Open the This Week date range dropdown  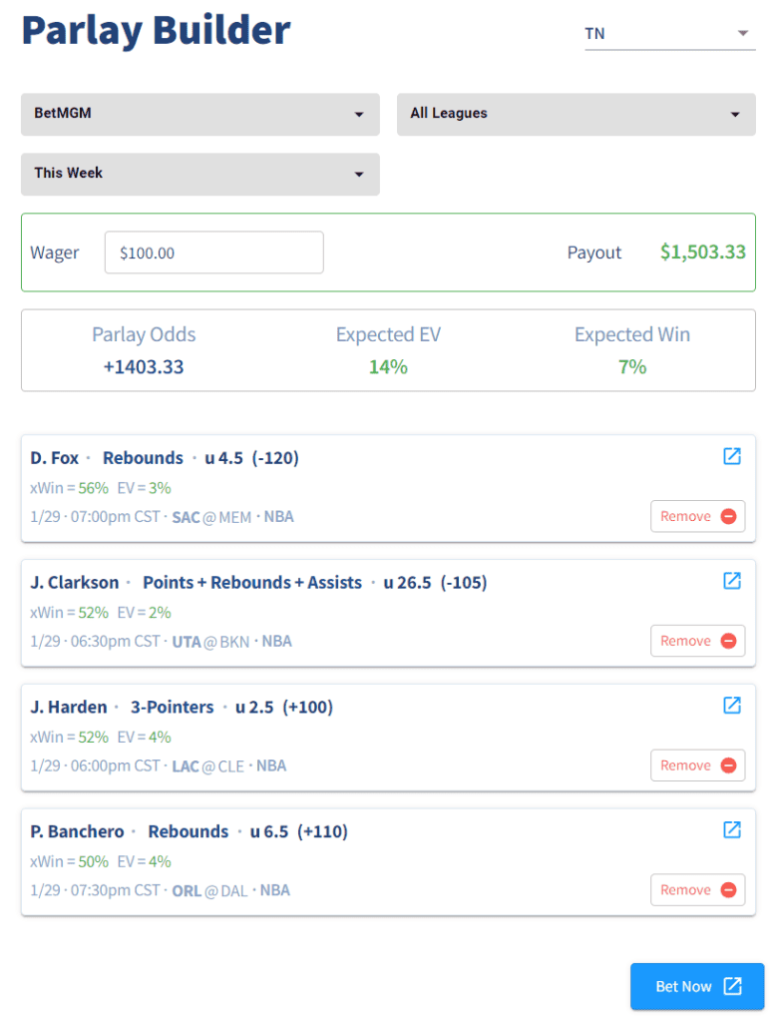[199, 174]
